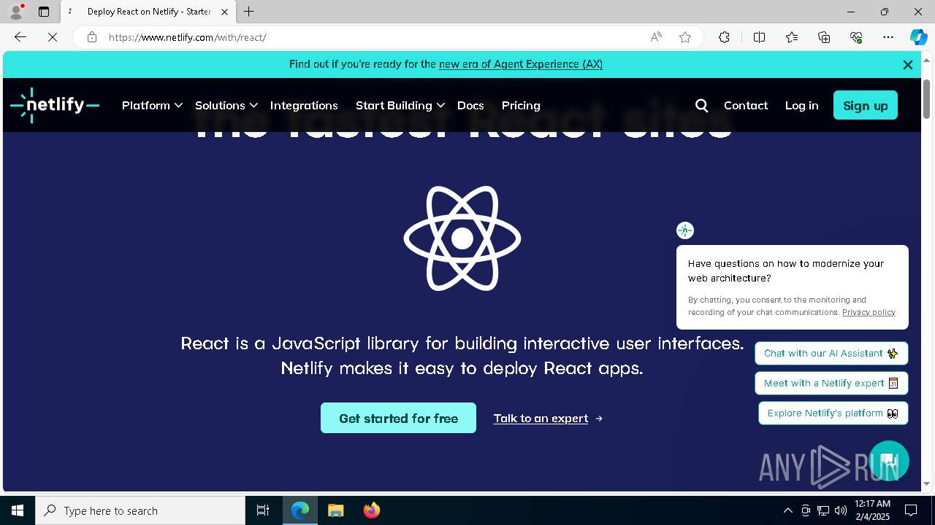Open new era of Agent Experience link
This screenshot has height=525, width=935.
coord(521,64)
